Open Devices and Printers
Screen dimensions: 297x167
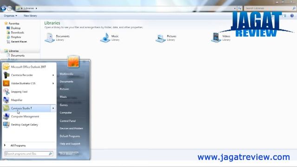71,128
